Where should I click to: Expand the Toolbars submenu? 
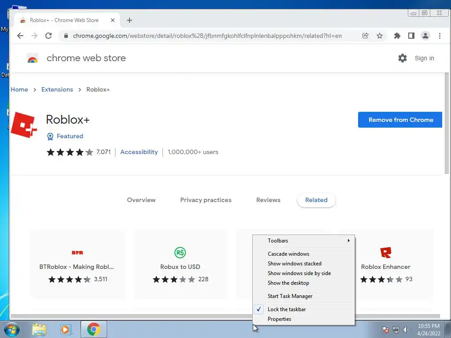(304, 241)
